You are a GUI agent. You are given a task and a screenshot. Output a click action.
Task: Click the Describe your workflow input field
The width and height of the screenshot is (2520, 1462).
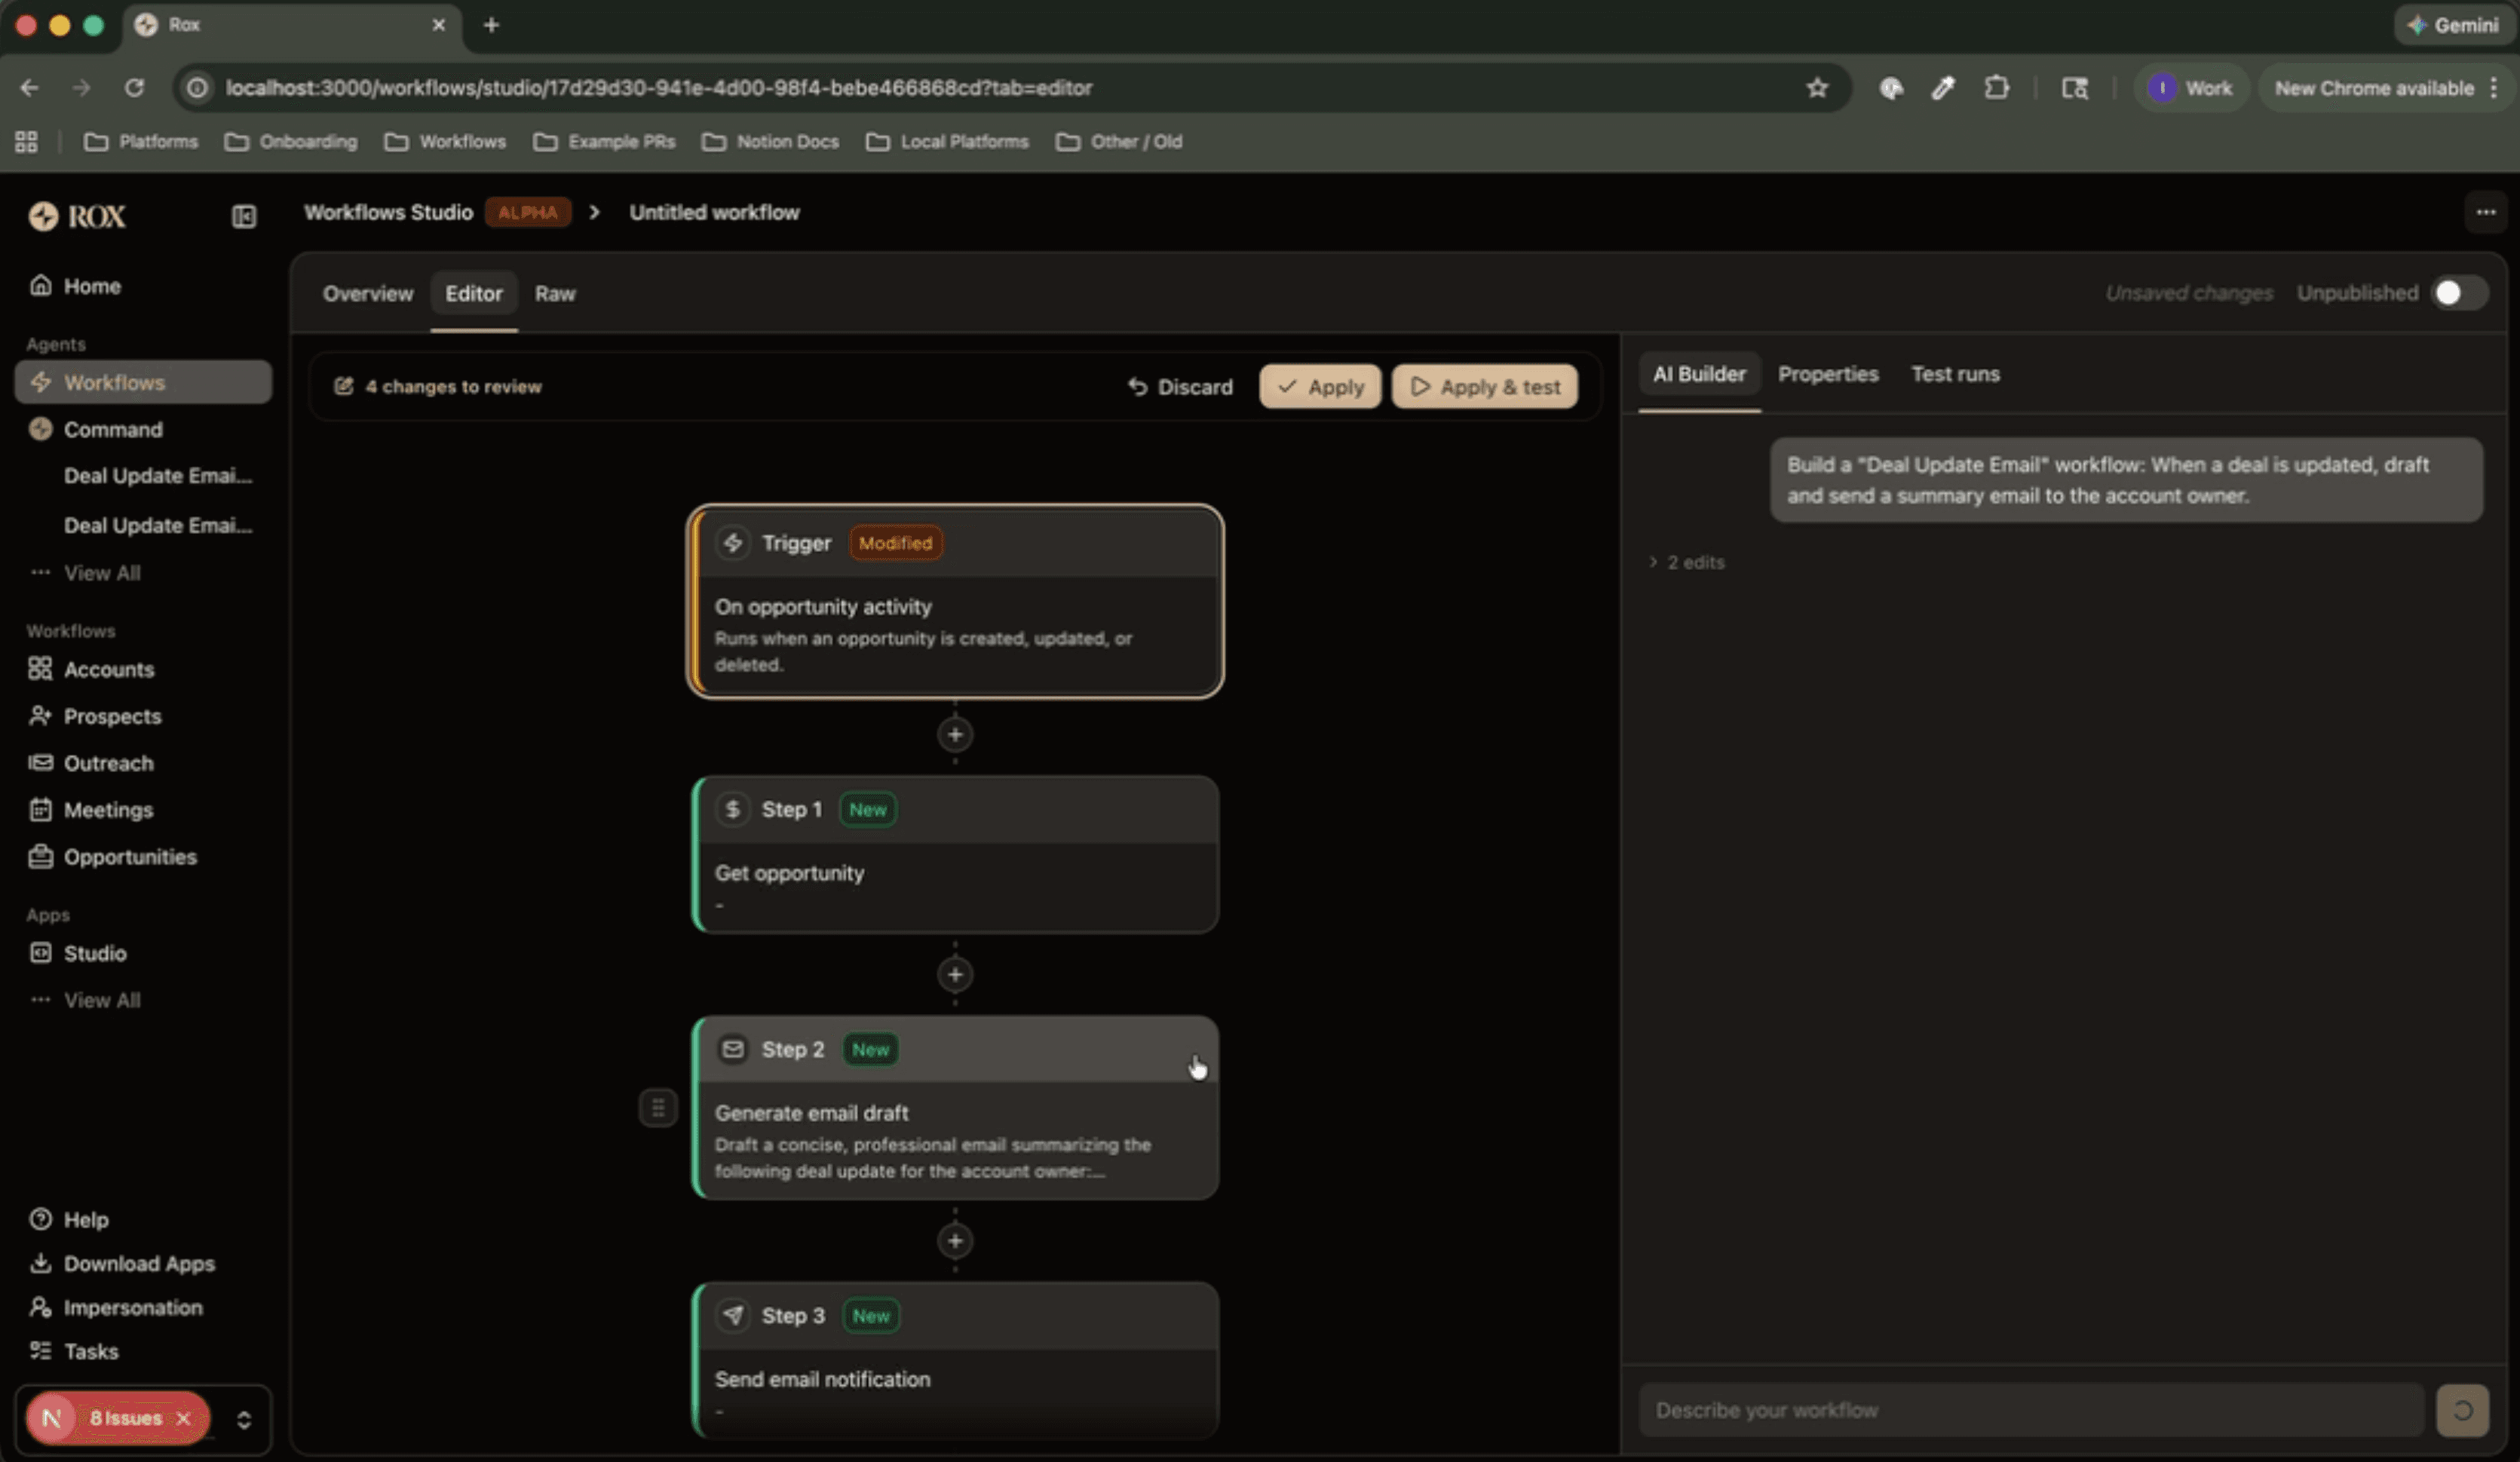point(2030,1410)
